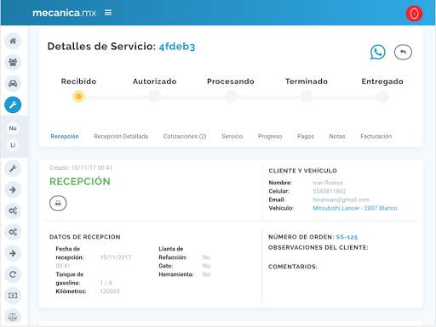Click the grey wrench sidebar icon
Screen dimensions: 436x327
coord(13,168)
